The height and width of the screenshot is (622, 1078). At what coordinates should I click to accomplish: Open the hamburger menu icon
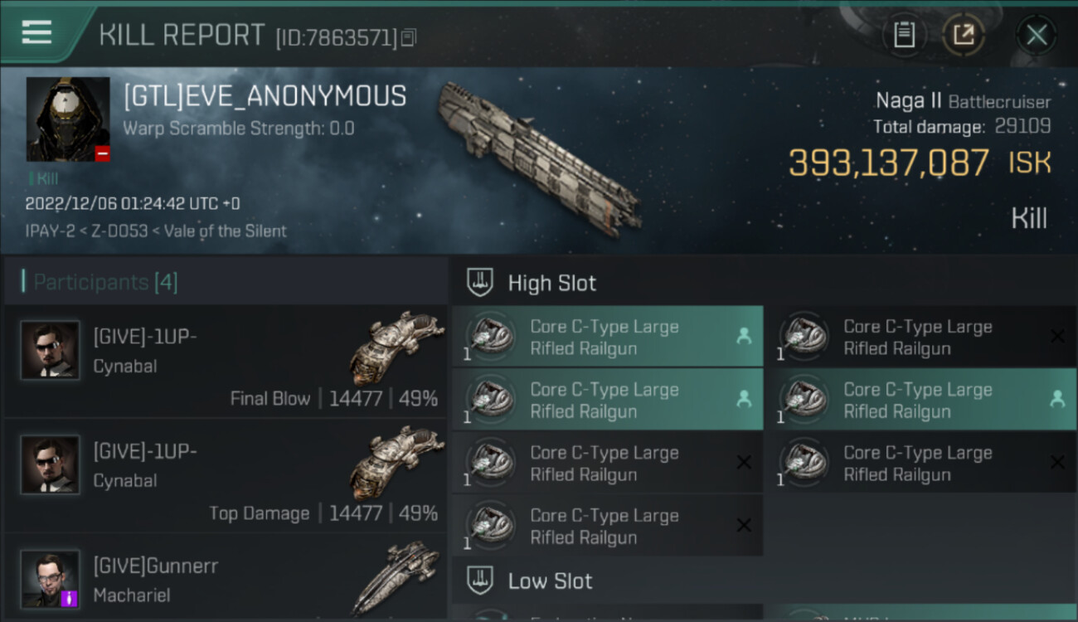(x=36, y=32)
